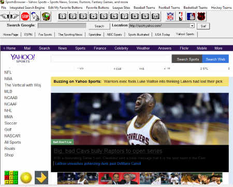233x187 pixels.
Task: Open favorite button number 1
Action: tap(62, 17)
